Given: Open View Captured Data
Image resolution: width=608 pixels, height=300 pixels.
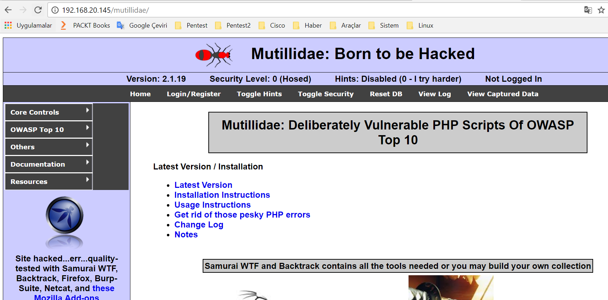Looking at the screenshot, I should tap(503, 94).
